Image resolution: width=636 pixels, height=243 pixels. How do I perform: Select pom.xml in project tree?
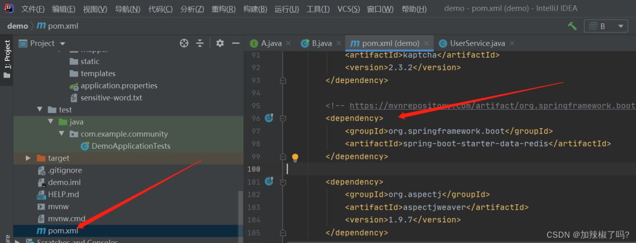click(x=57, y=231)
